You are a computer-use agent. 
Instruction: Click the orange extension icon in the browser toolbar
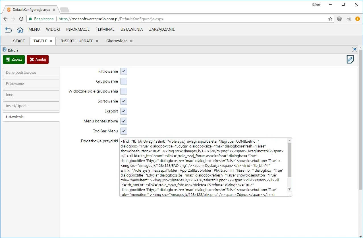[358, 19]
